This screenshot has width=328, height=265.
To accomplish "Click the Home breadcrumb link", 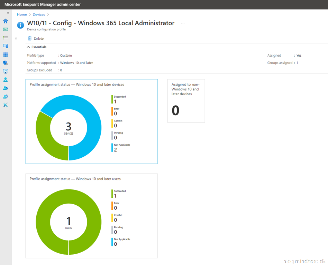I will tap(22, 14).
